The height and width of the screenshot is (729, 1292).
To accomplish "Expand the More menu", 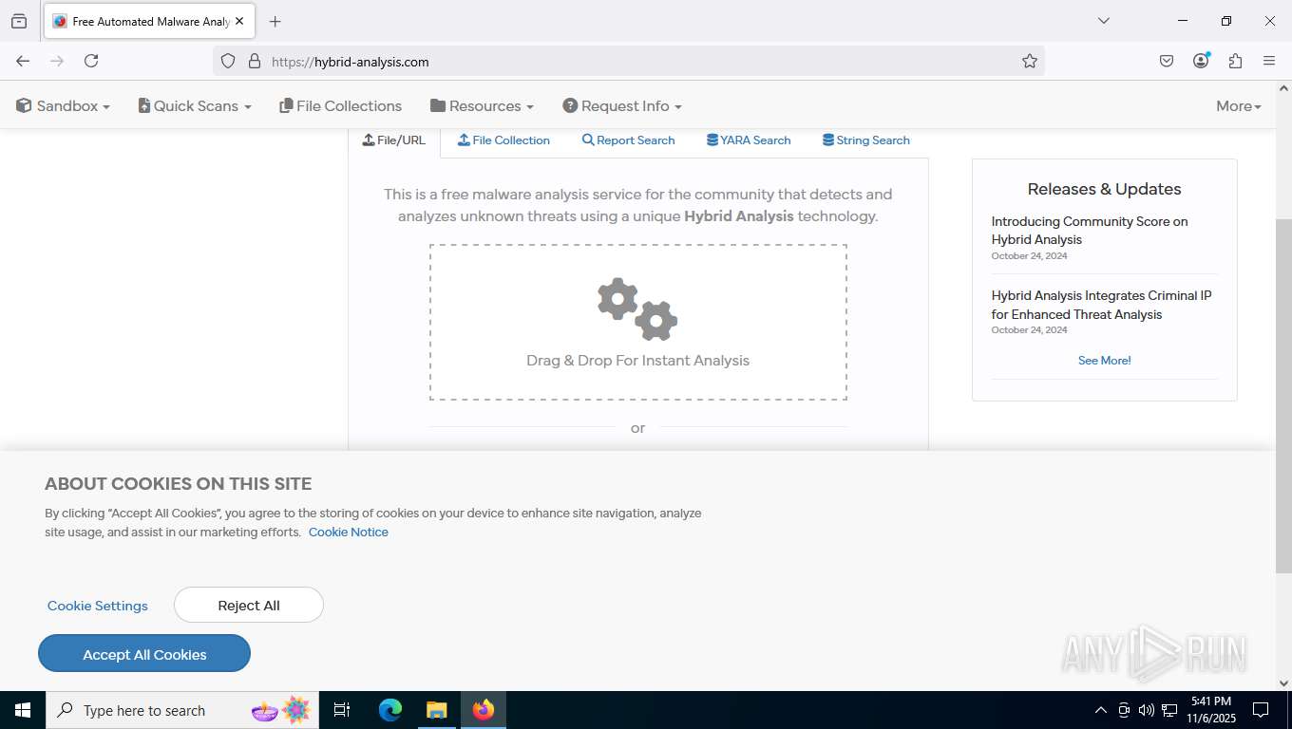I will click(1239, 106).
